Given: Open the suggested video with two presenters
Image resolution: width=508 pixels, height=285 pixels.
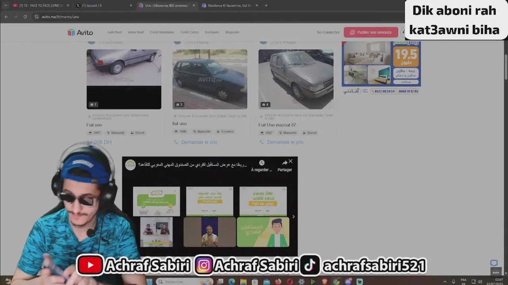Looking at the screenshot, I should [x=156, y=232].
